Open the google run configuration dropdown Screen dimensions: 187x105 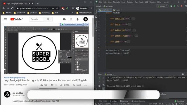tap(162, 6)
